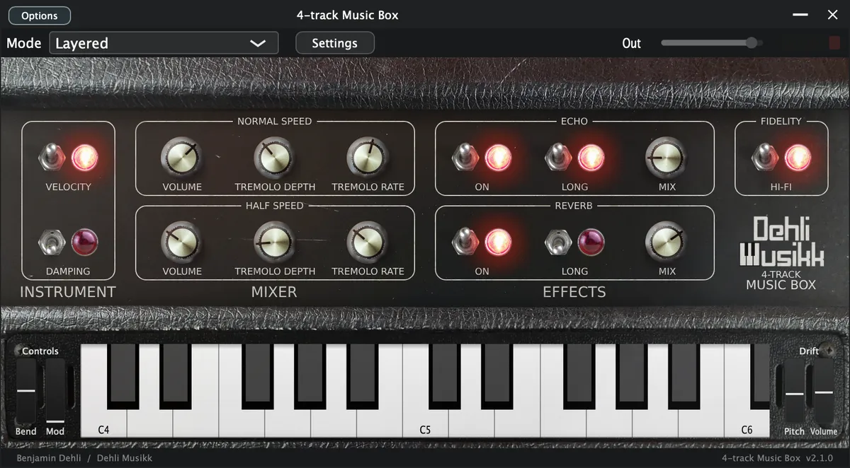
Task: Play the C6 key on keyboard
Action: [747, 424]
